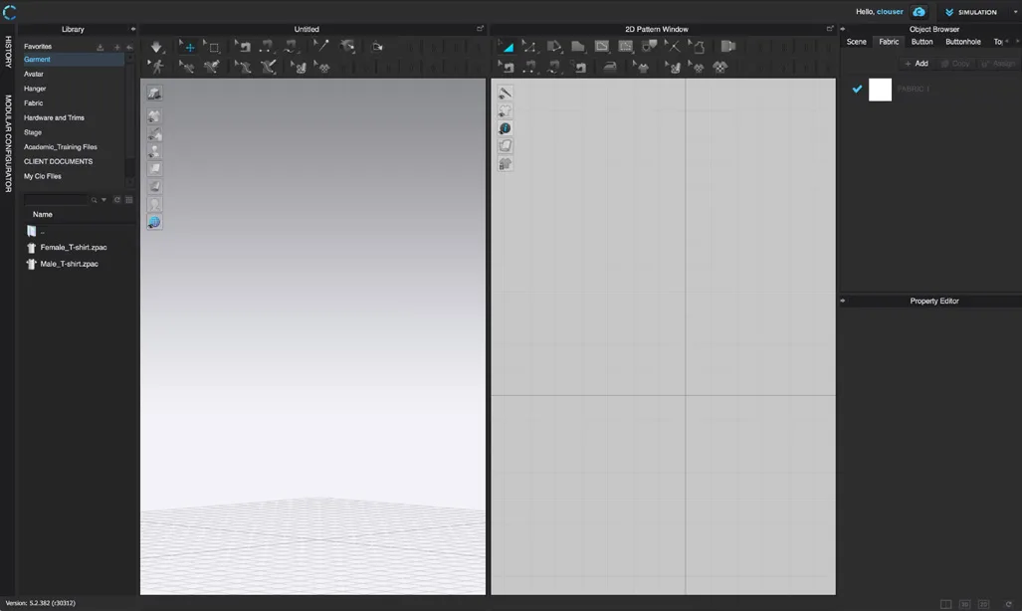Click the CLO logo in top-left corner
The width and height of the screenshot is (1022, 611).
pos(9,12)
